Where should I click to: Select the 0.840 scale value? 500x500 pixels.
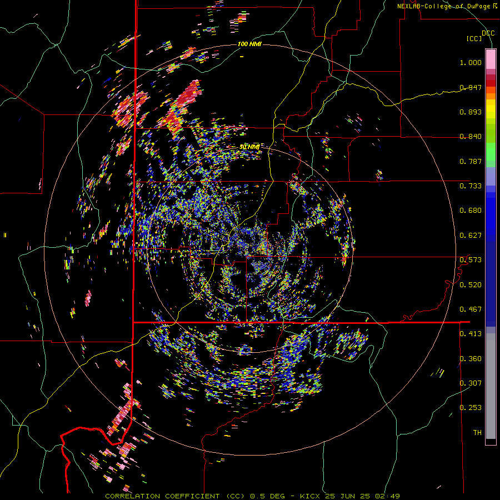click(471, 137)
